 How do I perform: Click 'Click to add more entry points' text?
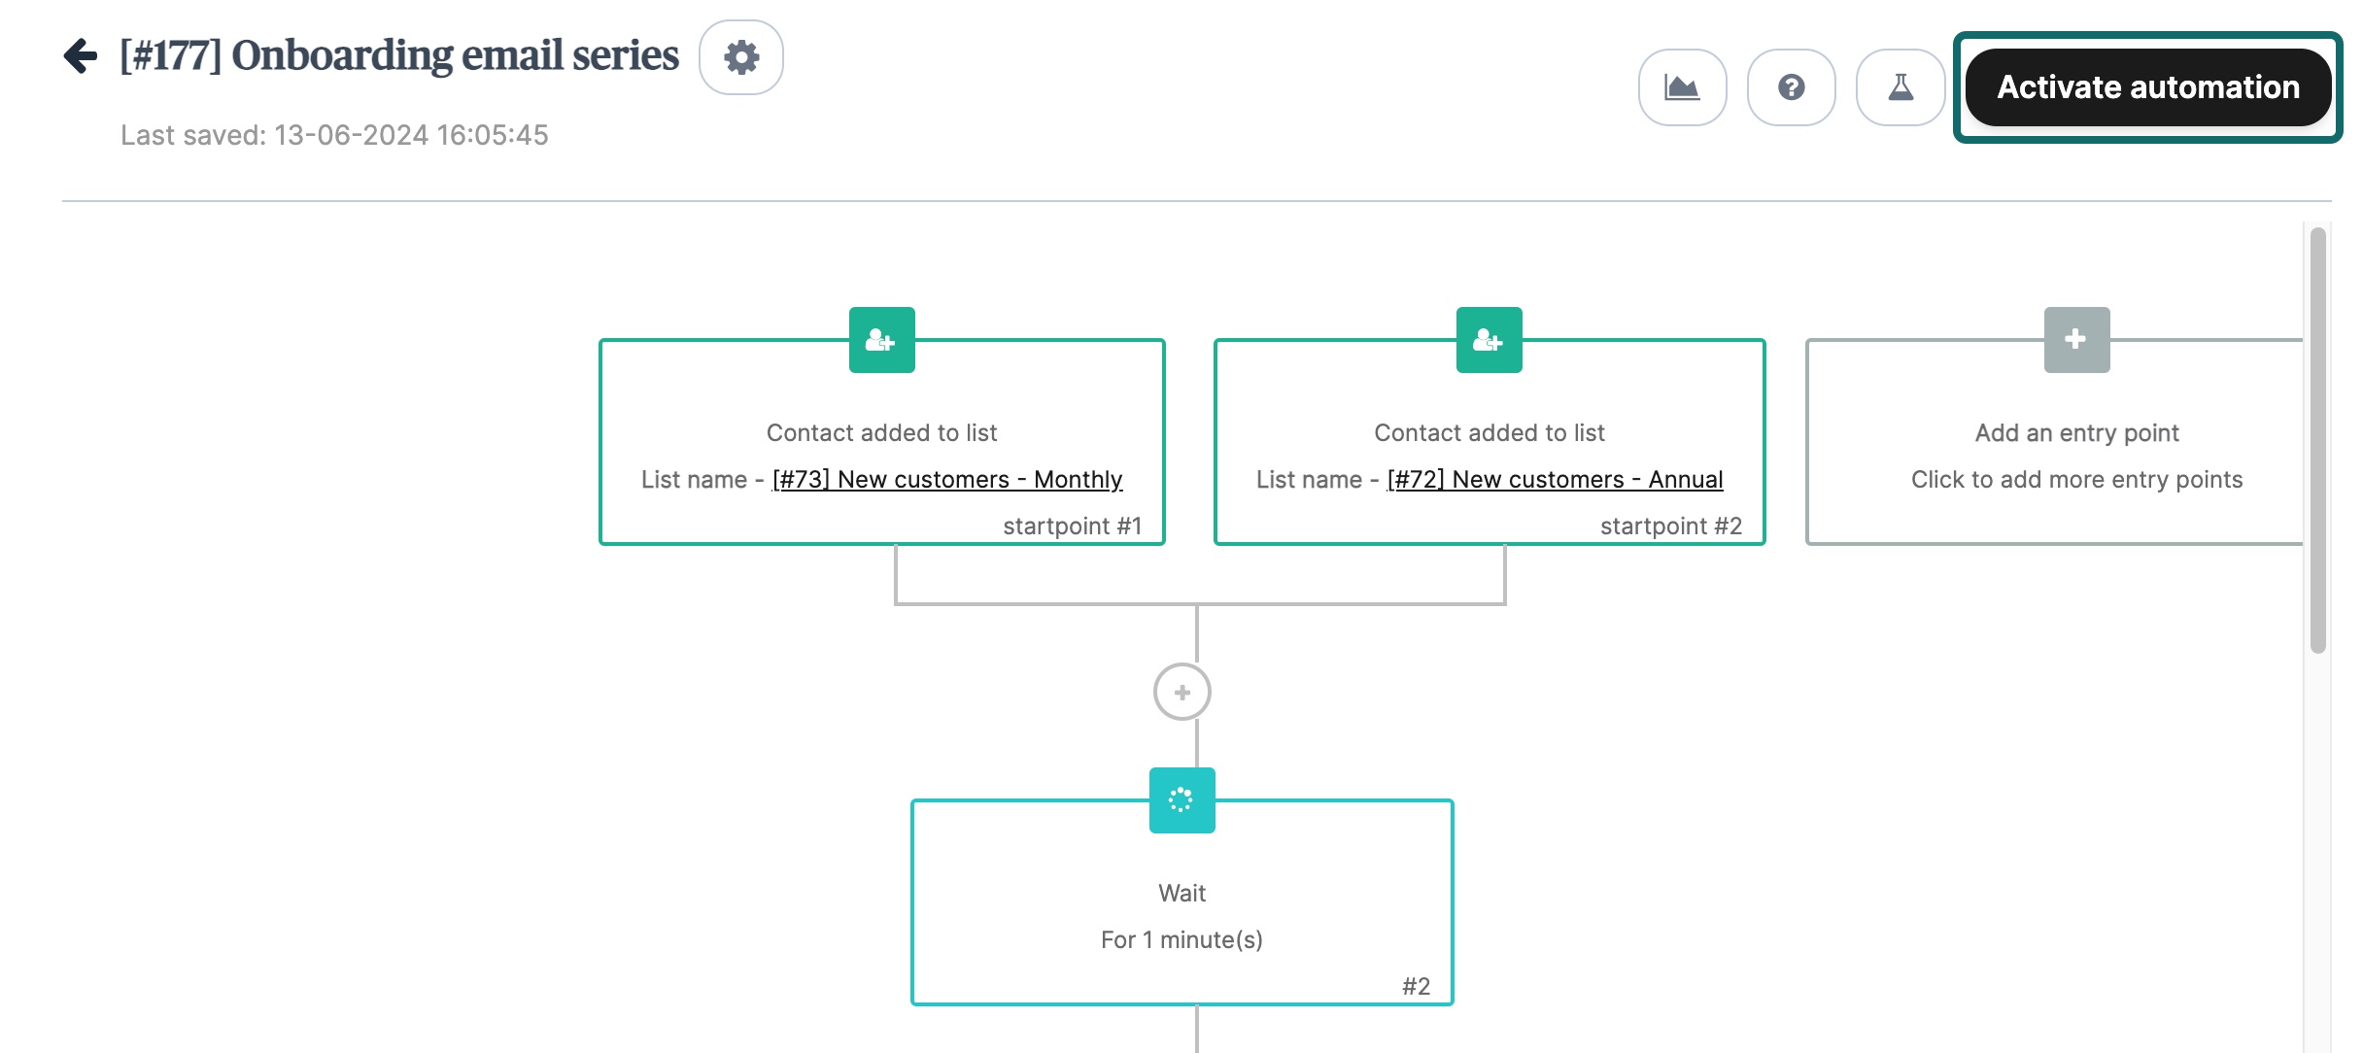(x=2076, y=480)
